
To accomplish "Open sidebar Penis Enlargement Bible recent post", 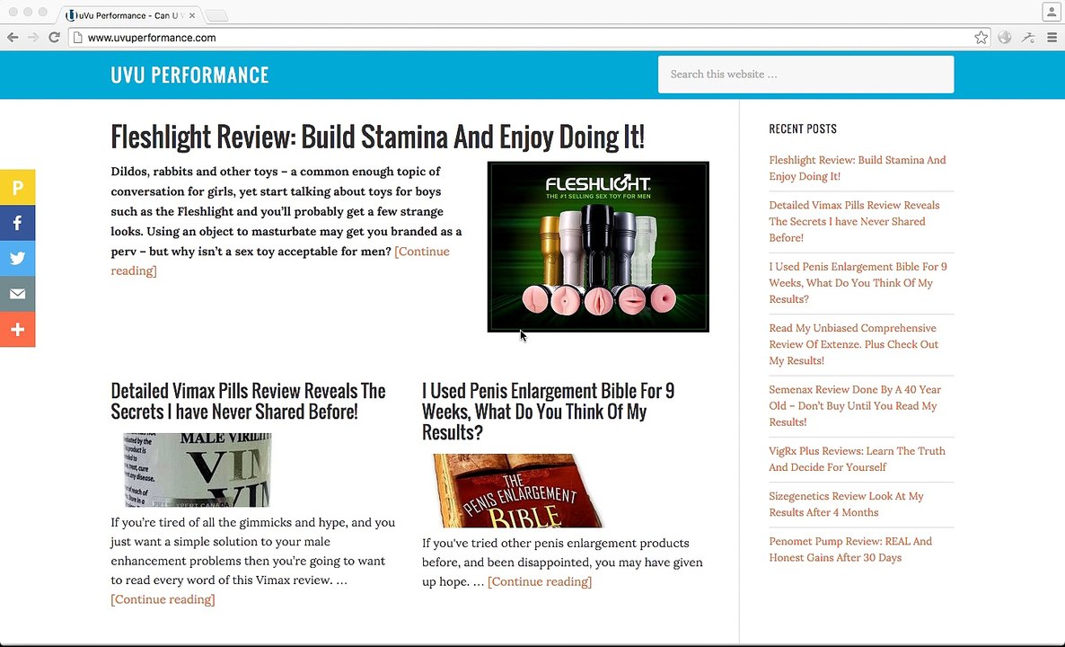I will tap(858, 283).
